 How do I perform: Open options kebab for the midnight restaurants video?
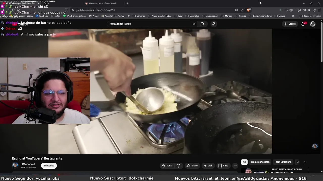click(307, 170)
